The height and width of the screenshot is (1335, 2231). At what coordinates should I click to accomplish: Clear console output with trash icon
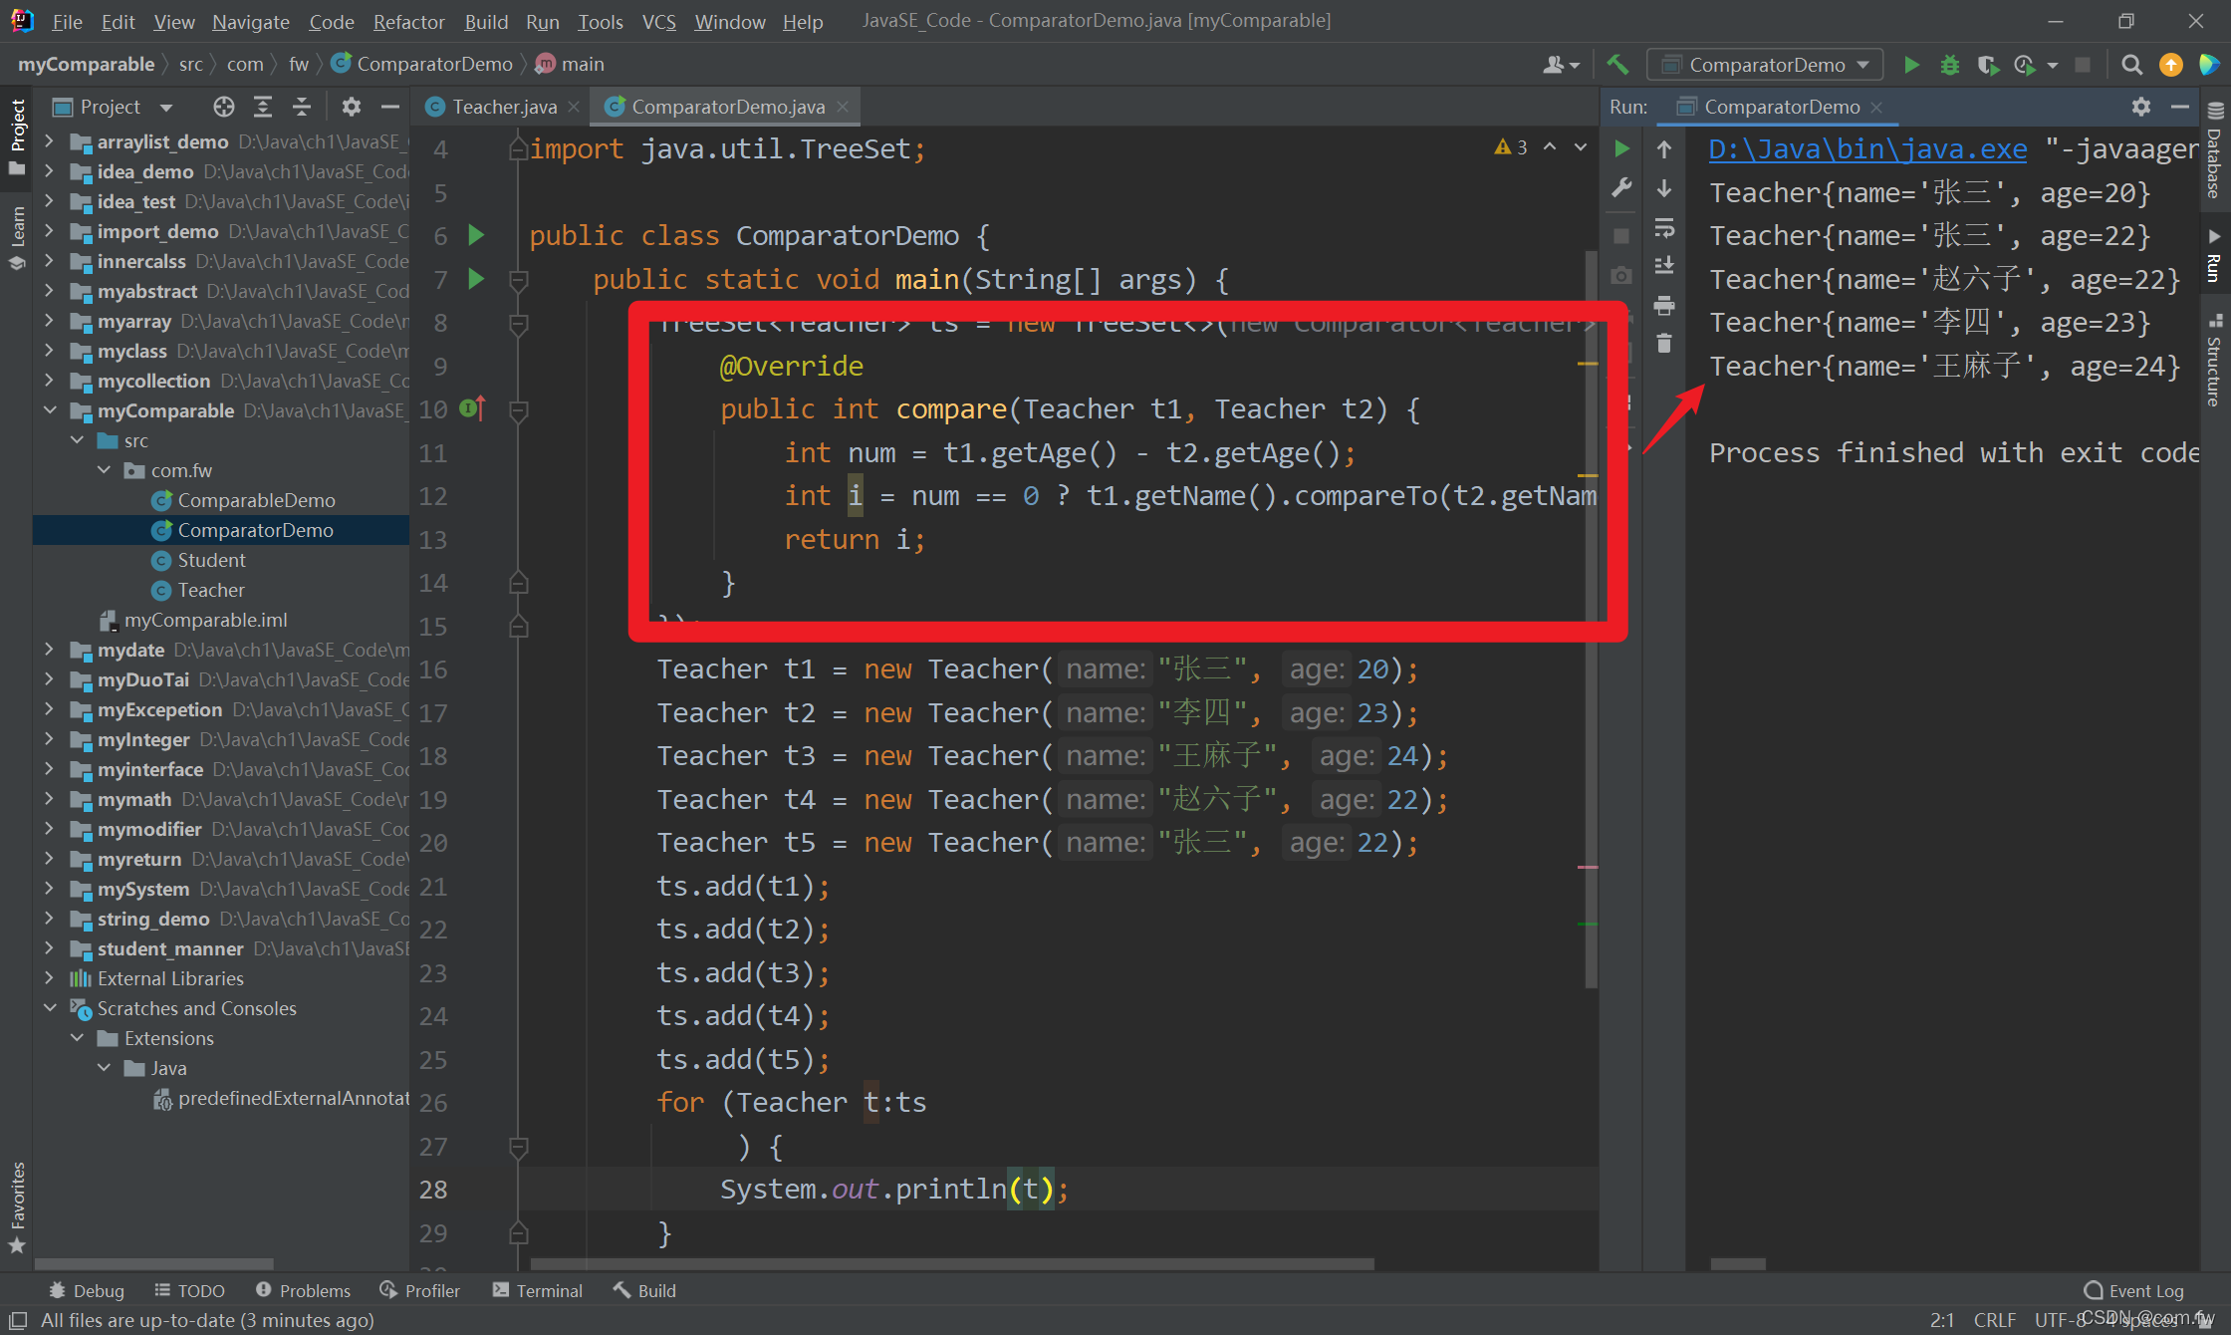[1664, 344]
